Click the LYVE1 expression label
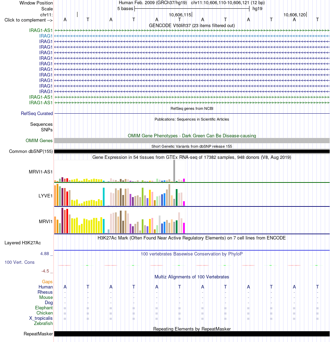This screenshot has width=330, height=342. [46, 196]
